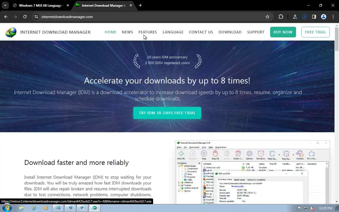Open the tab search dropdown arrow
This screenshot has width=339, height=212.
tap(5, 5)
